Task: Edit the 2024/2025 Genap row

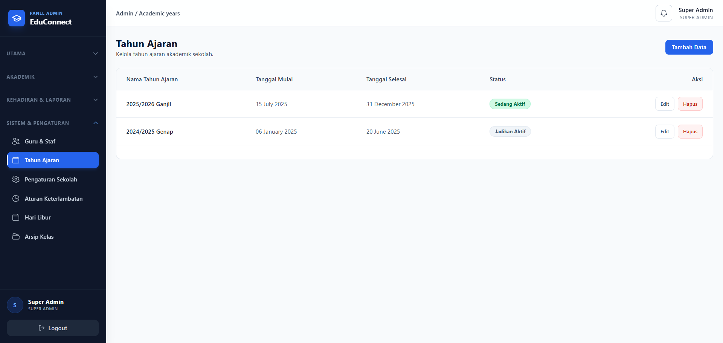Action: (x=665, y=131)
